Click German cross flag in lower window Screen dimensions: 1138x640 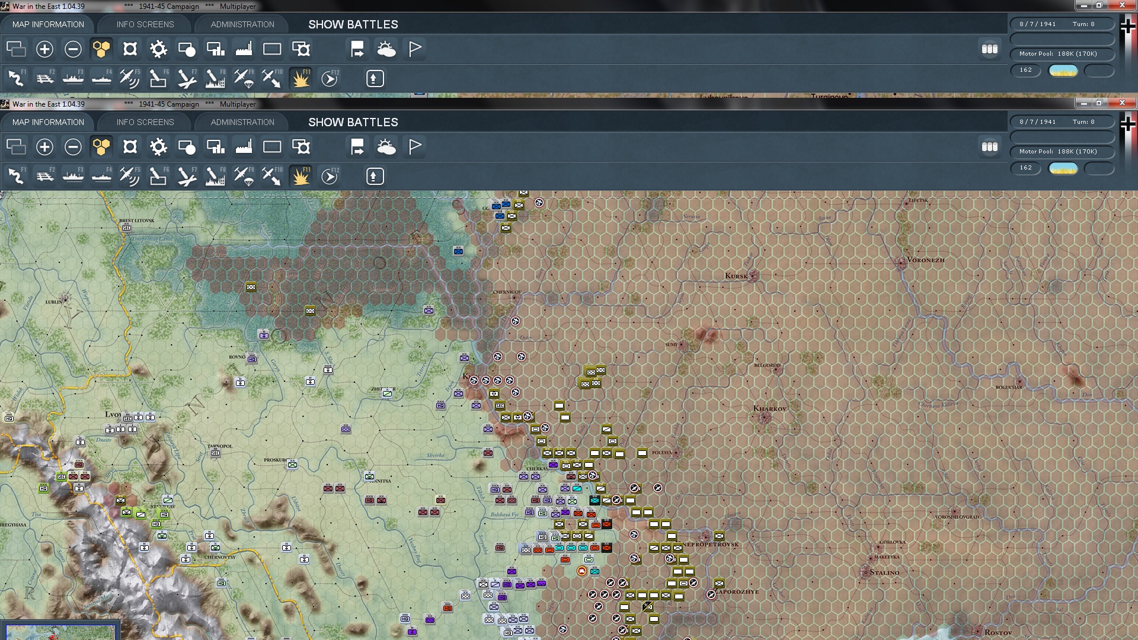(x=1128, y=124)
